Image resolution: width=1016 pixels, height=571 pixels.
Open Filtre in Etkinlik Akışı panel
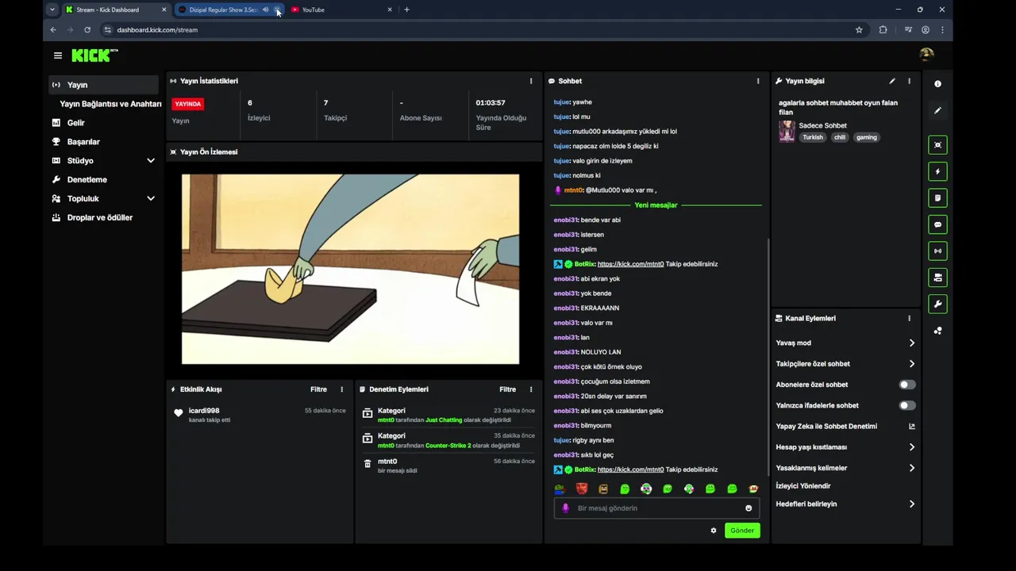(318, 389)
